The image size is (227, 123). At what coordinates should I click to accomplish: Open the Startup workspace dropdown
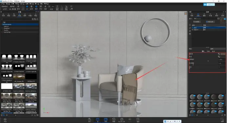[5, 7]
